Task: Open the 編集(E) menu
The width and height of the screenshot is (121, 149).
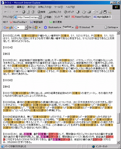Action: point(21,7)
